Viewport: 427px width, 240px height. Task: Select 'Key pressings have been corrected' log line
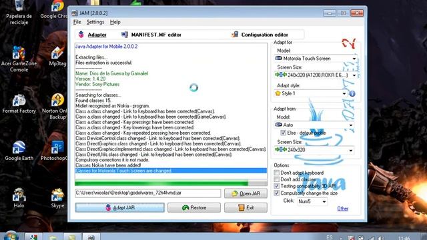coord(135,122)
